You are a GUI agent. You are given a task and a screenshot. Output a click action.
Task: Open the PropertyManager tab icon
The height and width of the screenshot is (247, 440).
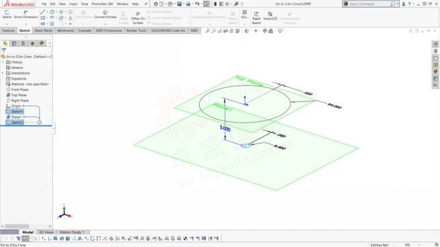click(x=14, y=44)
